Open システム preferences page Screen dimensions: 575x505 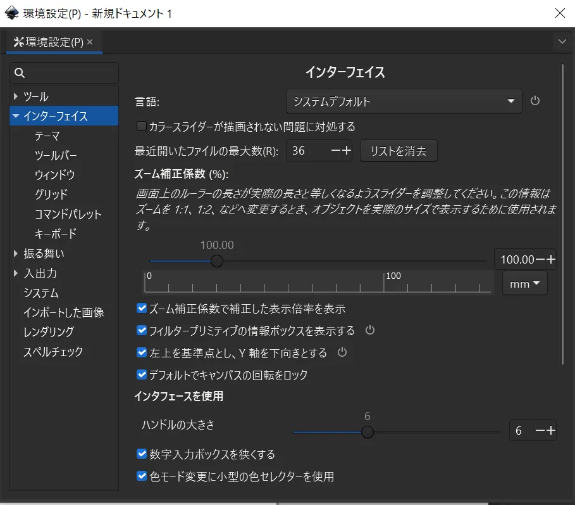41,293
